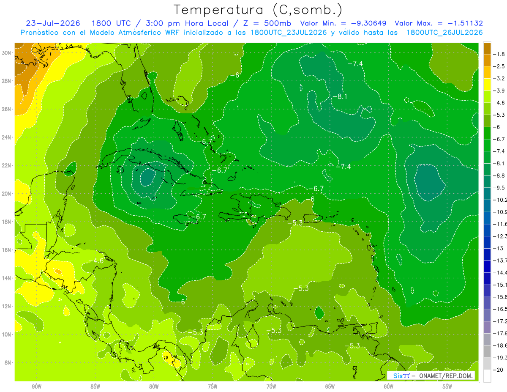
Task: Click the '-1.8' value on the color scale
Action: [x=499, y=54]
